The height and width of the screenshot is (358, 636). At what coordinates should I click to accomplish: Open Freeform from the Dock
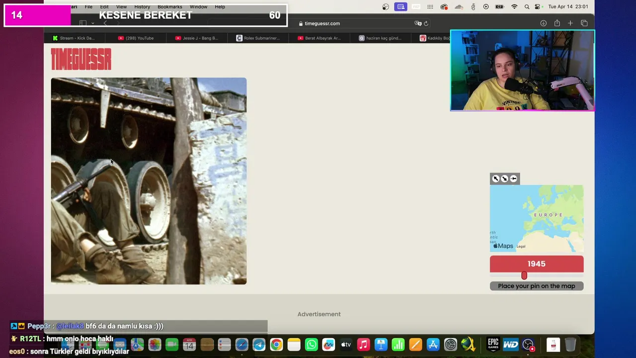[328, 345]
